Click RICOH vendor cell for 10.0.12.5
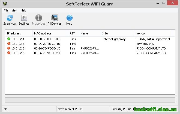Image resolution: width=180 pixels, height=114 pixels. (x=151, y=48)
